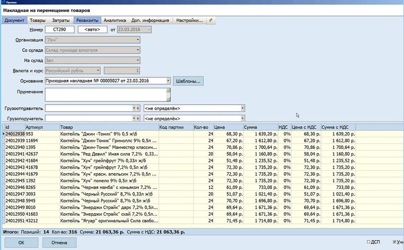
Task: Open the Аналитика tab
Action: (115, 20)
